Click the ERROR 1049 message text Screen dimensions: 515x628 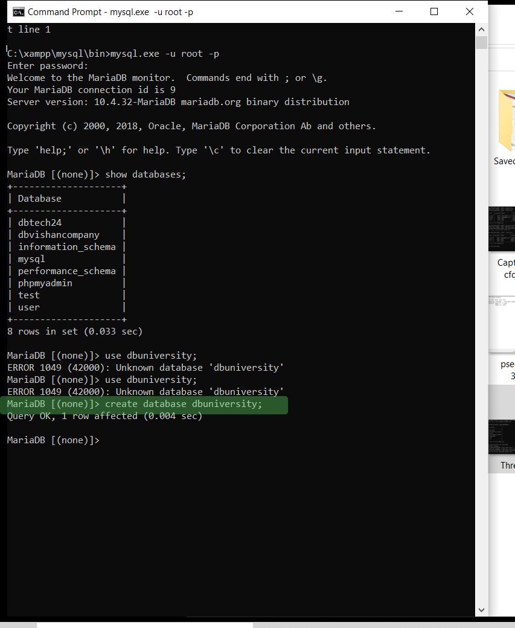click(x=145, y=367)
